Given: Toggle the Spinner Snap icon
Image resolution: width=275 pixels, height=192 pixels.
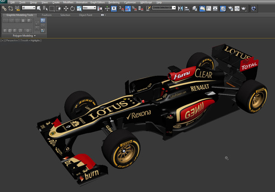Looking at the screenshot, I should click(x=141, y=8).
